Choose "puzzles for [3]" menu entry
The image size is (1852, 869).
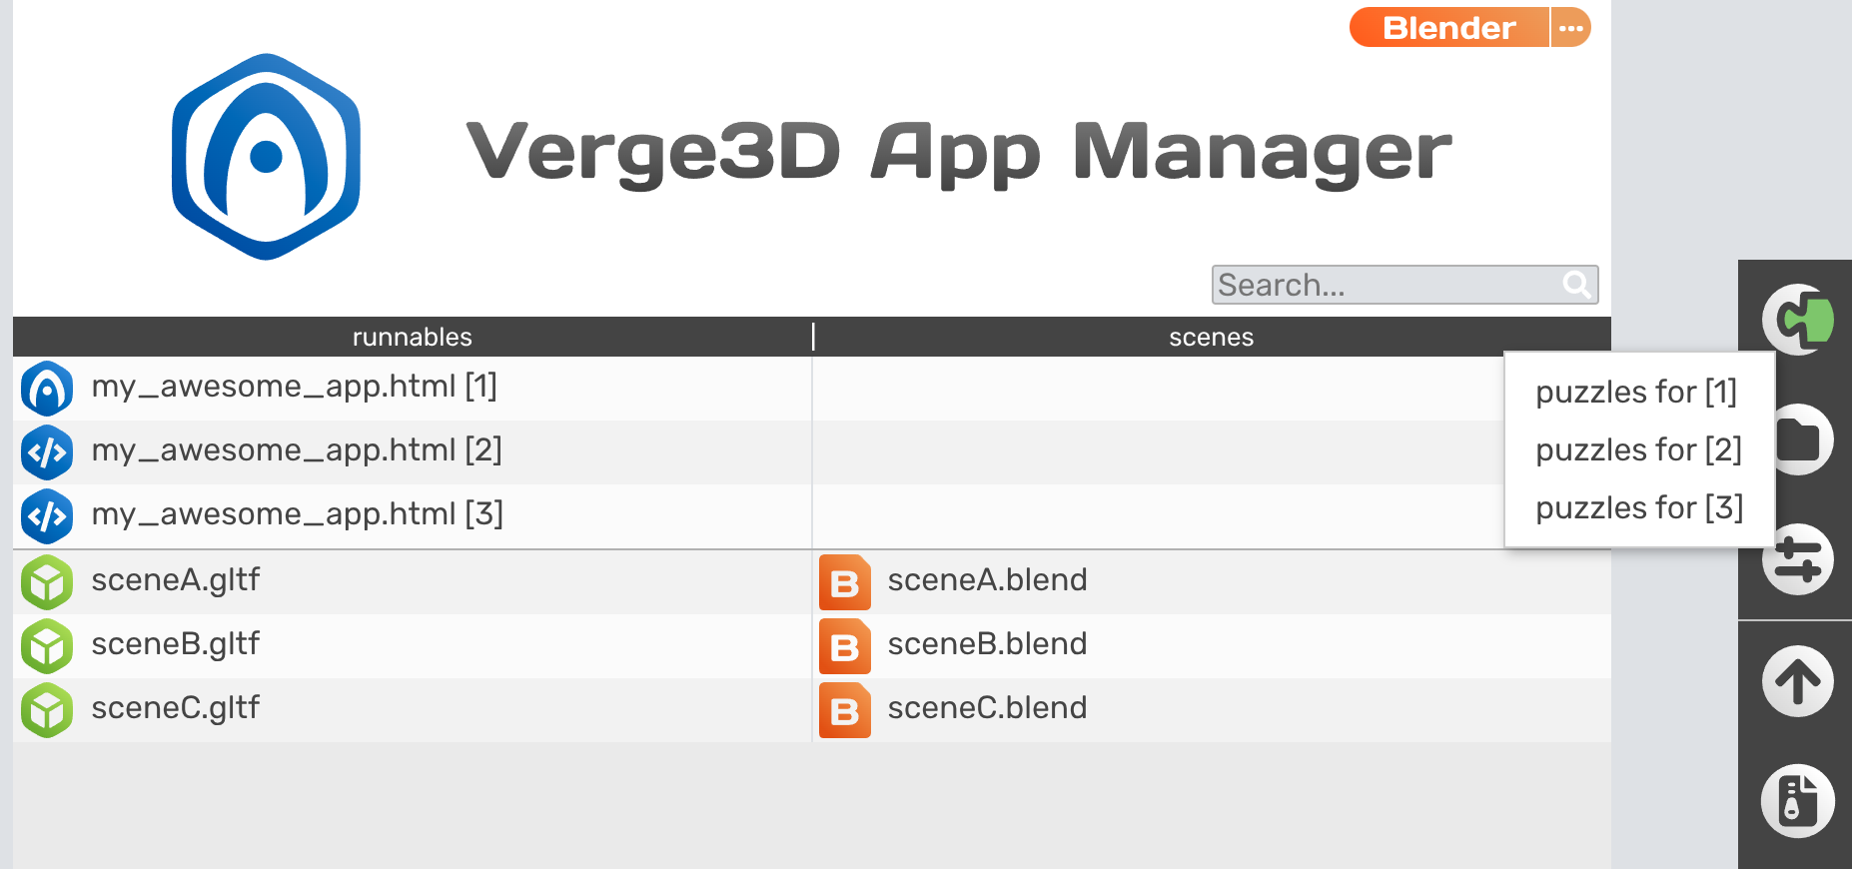pyautogui.click(x=1638, y=507)
